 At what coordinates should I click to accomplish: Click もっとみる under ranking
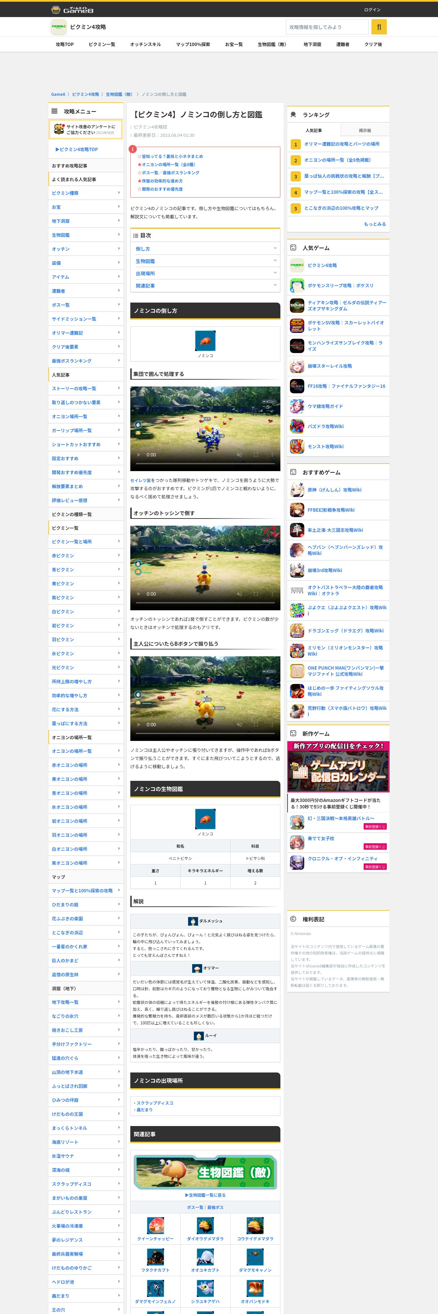tap(375, 224)
